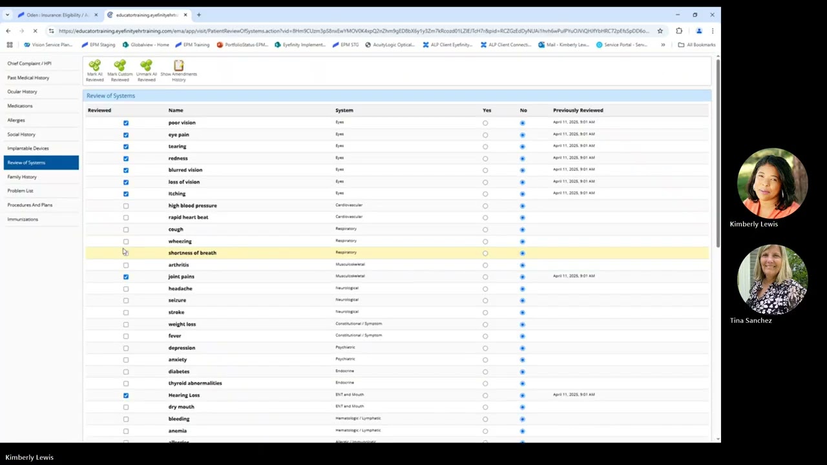
Task: Switch to the Oden Insurance Eligibility tab
Action: click(x=57, y=15)
